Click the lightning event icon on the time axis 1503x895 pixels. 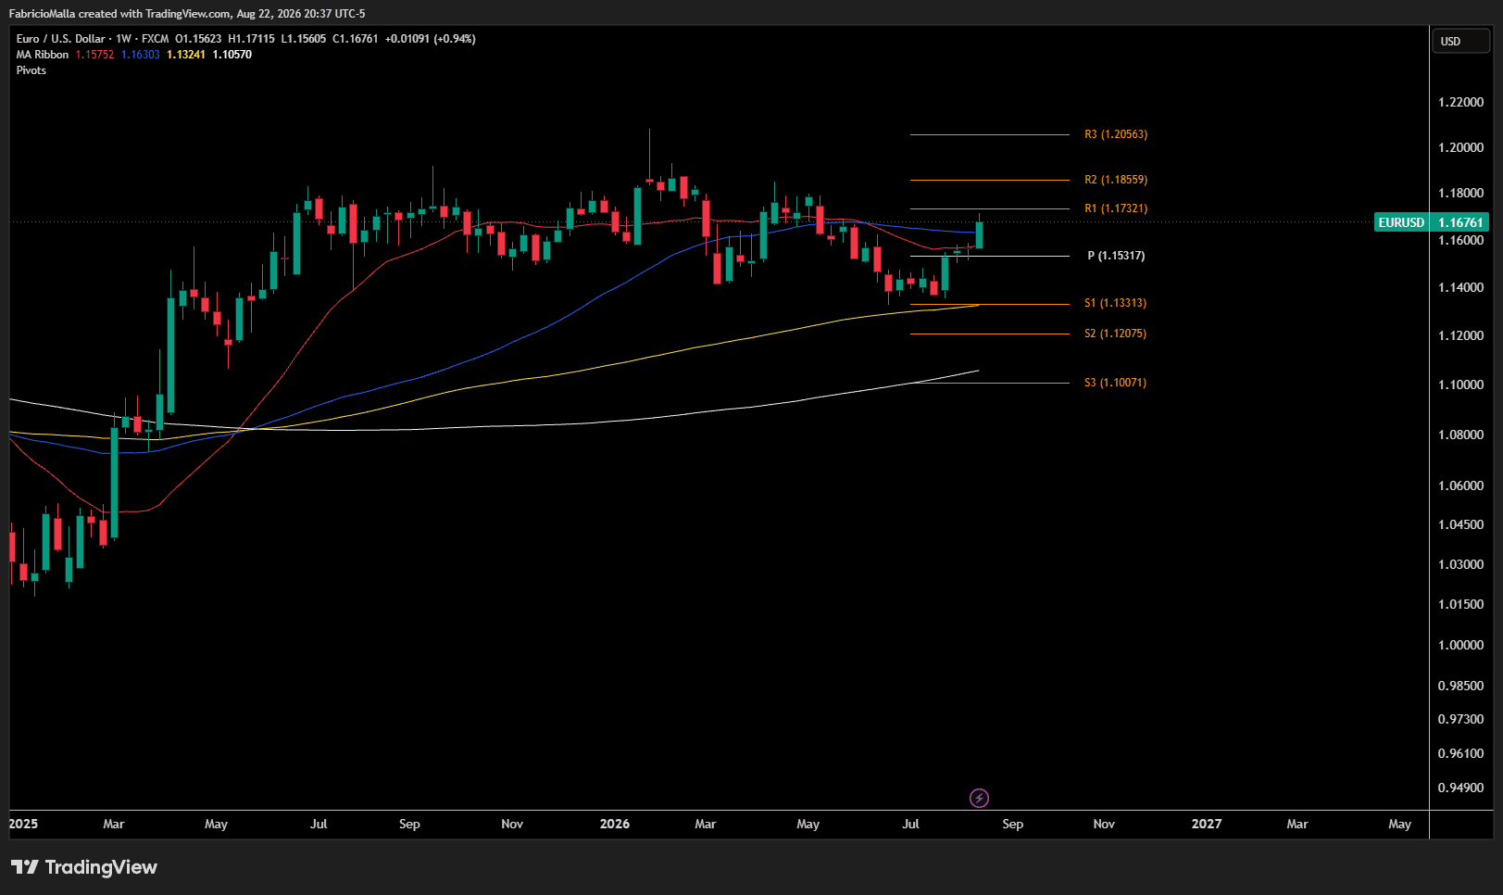coord(979,798)
